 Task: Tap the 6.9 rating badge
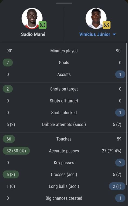107,25
